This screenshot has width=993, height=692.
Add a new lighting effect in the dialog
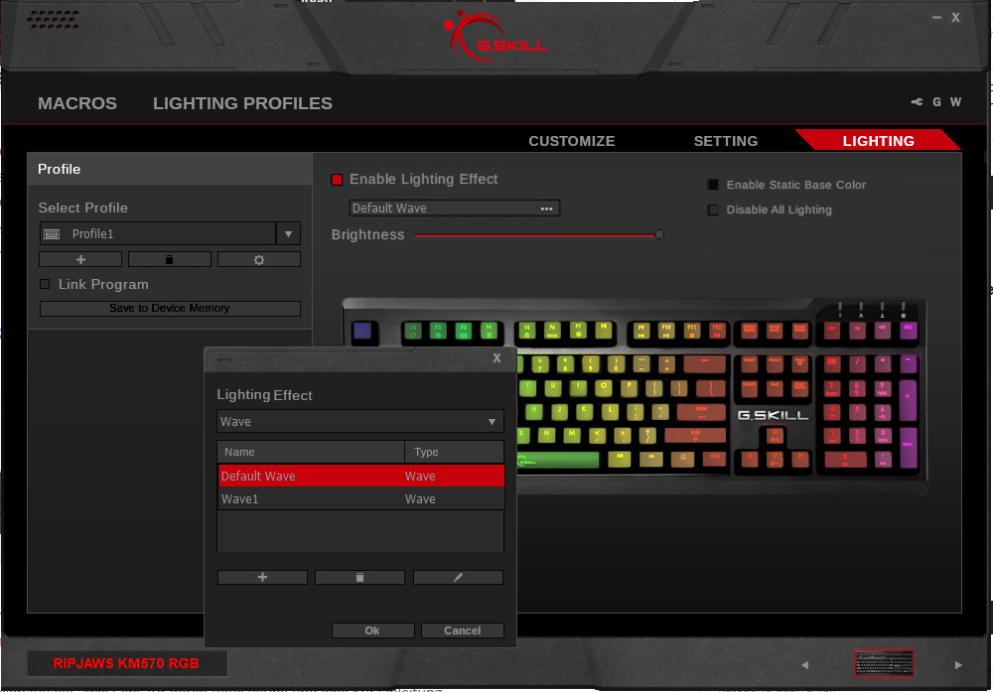pos(262,577)
